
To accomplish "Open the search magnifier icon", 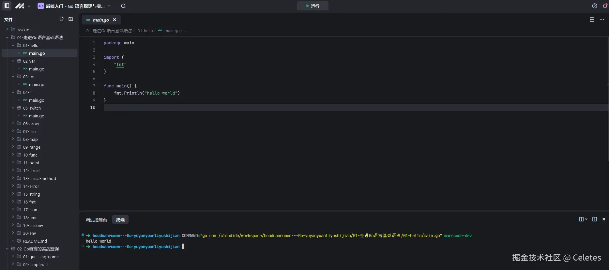I will click(x=123, y=6).
